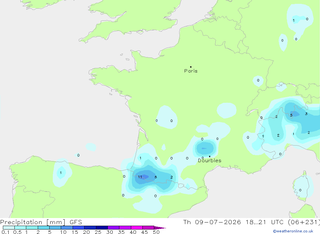Click the legend label 20

click(86, 232)
